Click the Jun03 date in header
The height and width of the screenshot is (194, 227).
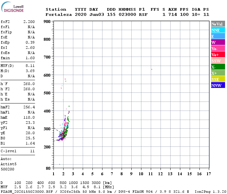97,15
